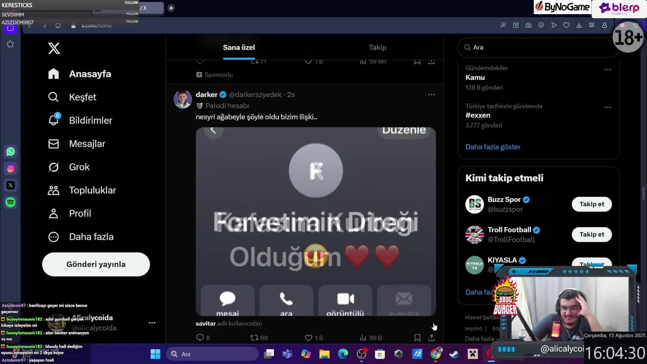The width and height of the screenshot is (647, 364).
Task: Like darker's post heart icon
Action: [308, 338]
